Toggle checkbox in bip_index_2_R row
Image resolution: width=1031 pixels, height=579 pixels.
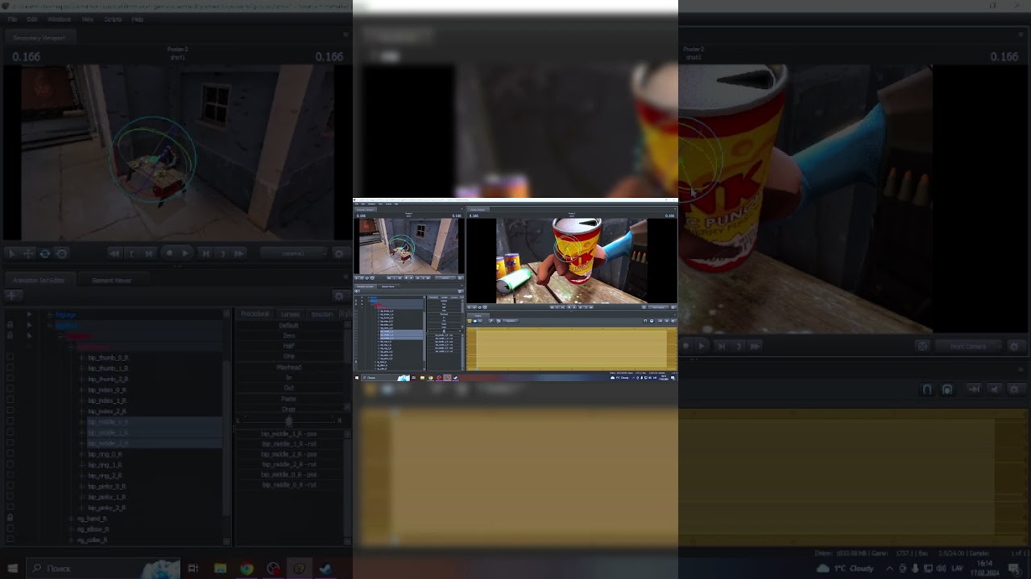tap(10, 411)
